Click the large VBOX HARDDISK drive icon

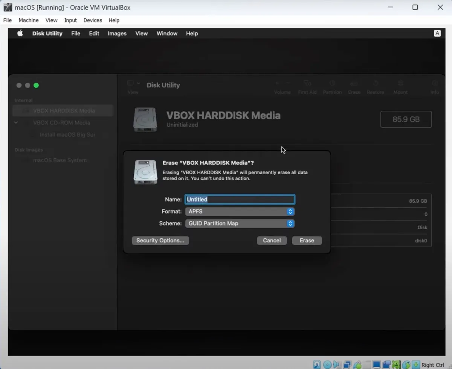pyautogui.click(x=145, y=119)
